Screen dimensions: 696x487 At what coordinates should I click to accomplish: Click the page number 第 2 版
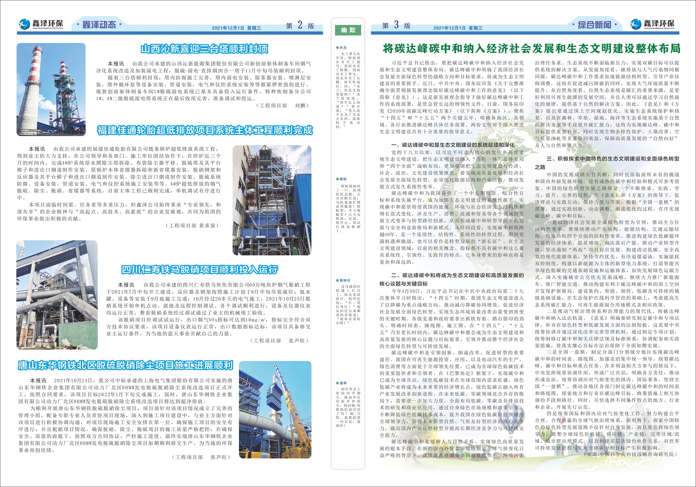(x=300, y=25)
